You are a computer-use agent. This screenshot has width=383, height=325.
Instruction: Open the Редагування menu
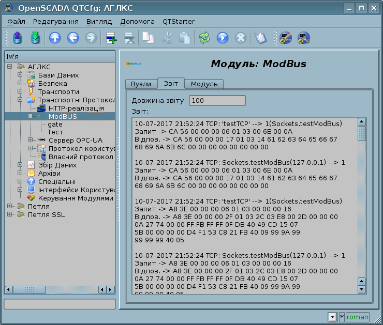[56, 22]
